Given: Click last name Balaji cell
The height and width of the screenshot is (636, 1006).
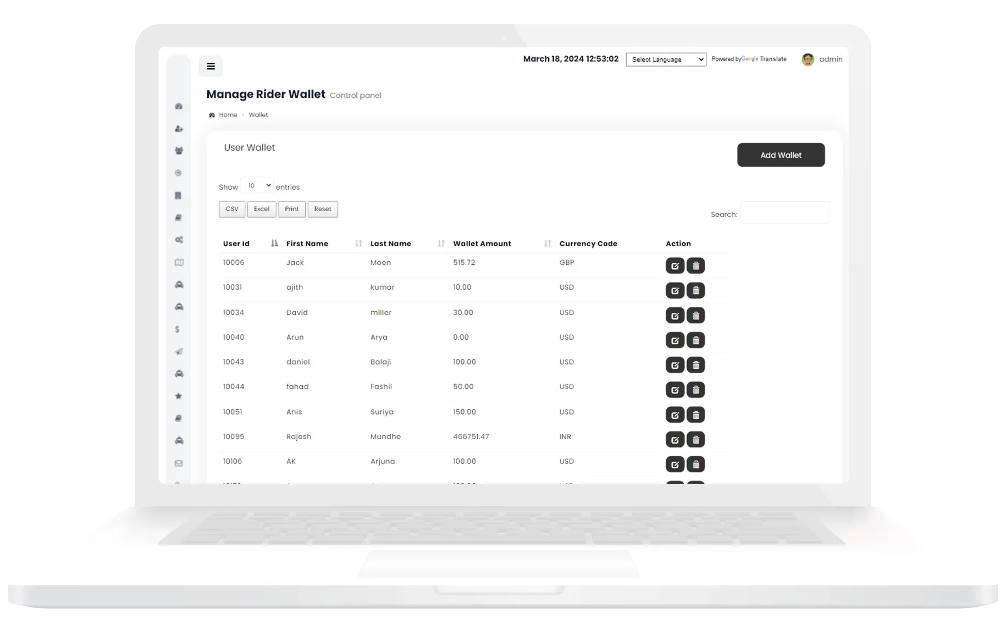Looking at the screenshot, I should [380, 362].
